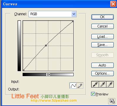Click the Cancel button
The width and height of the screenshot is (117, 106).
(103, 26)
